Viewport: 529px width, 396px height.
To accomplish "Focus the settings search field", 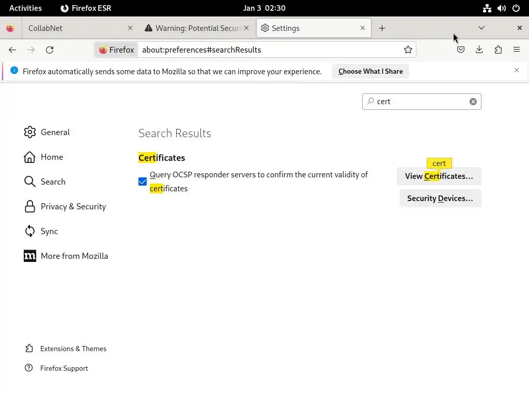I will point(422,102).
